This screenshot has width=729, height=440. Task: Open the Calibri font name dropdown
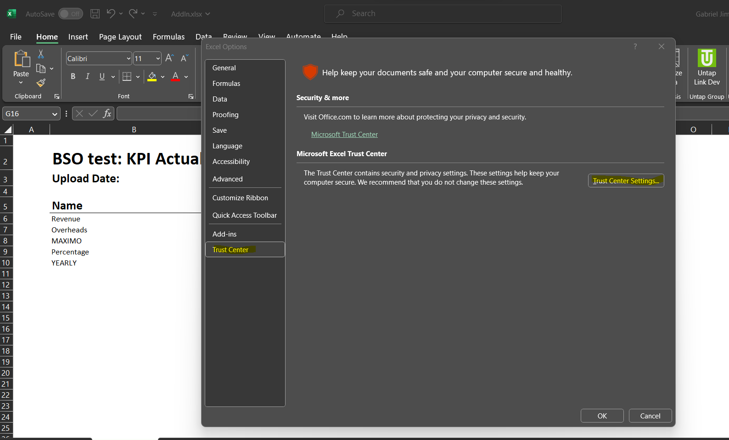tap(129, 59)
